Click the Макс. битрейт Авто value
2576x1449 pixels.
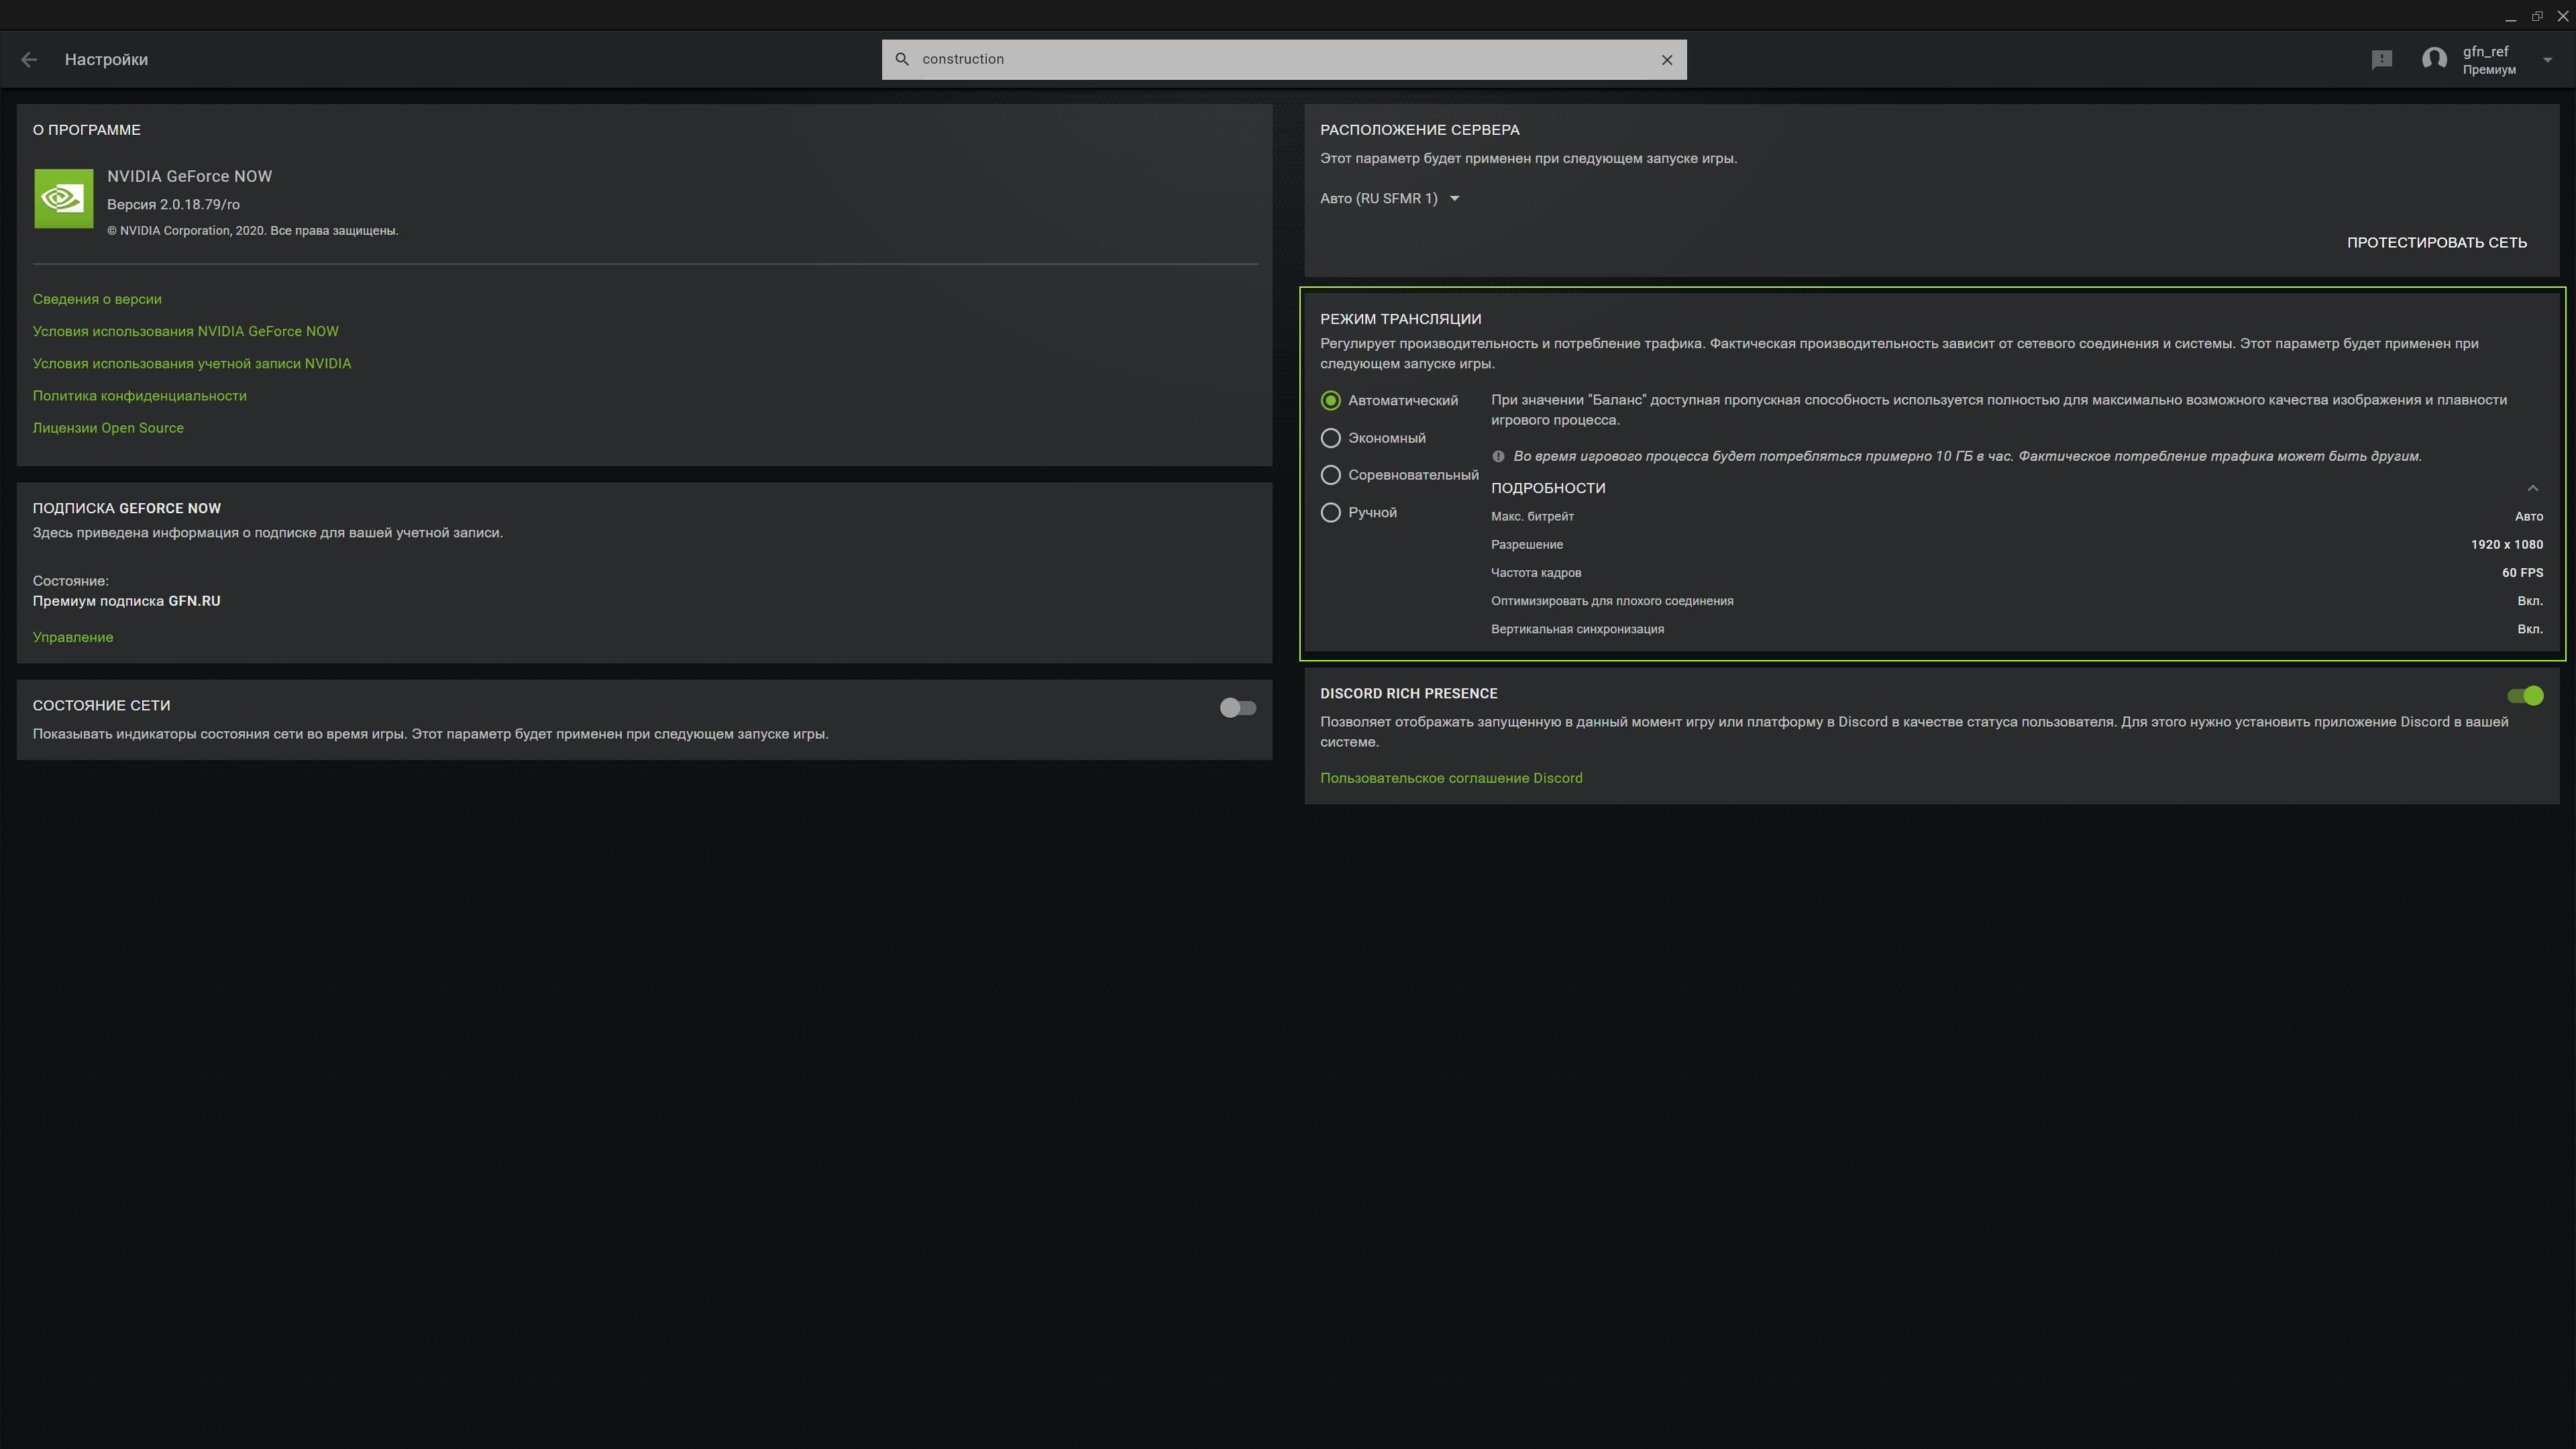point(2529,517)
